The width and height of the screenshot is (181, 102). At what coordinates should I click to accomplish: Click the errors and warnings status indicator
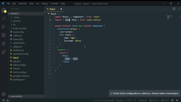click(7, 100)
